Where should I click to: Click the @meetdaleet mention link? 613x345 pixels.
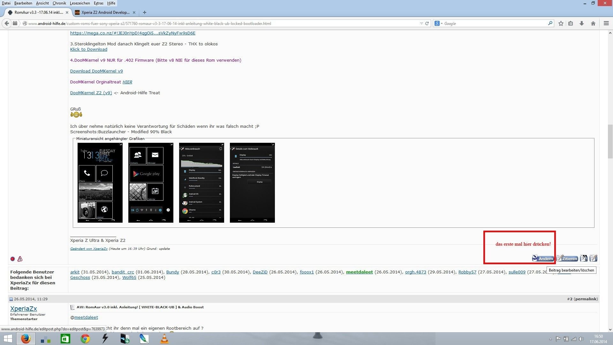coord(86,318)
